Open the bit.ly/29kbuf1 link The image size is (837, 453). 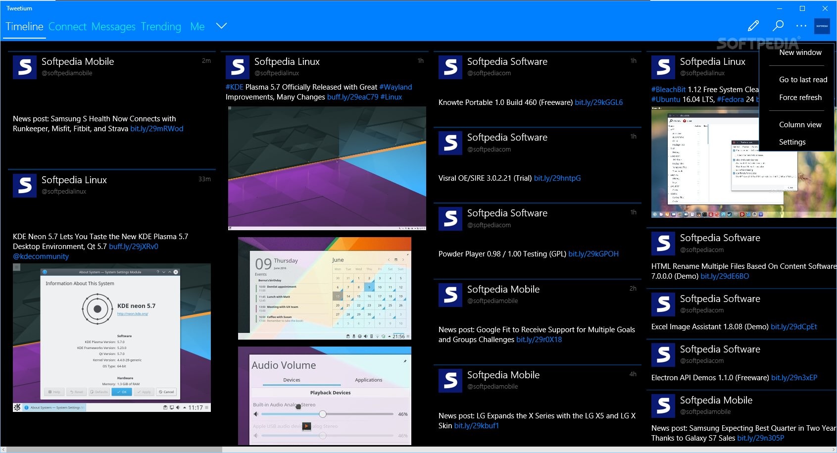pyautogui.click(x=477, y=426)
